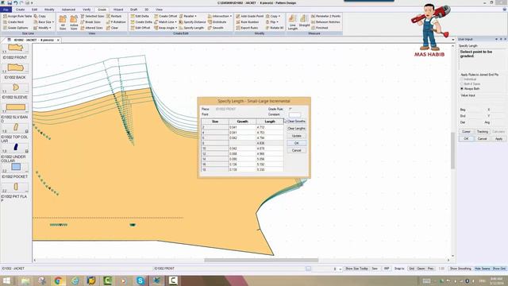Click Clear in the View group
Image resolution: width=508 pixels, height=286 pixels.
point(113,28)
